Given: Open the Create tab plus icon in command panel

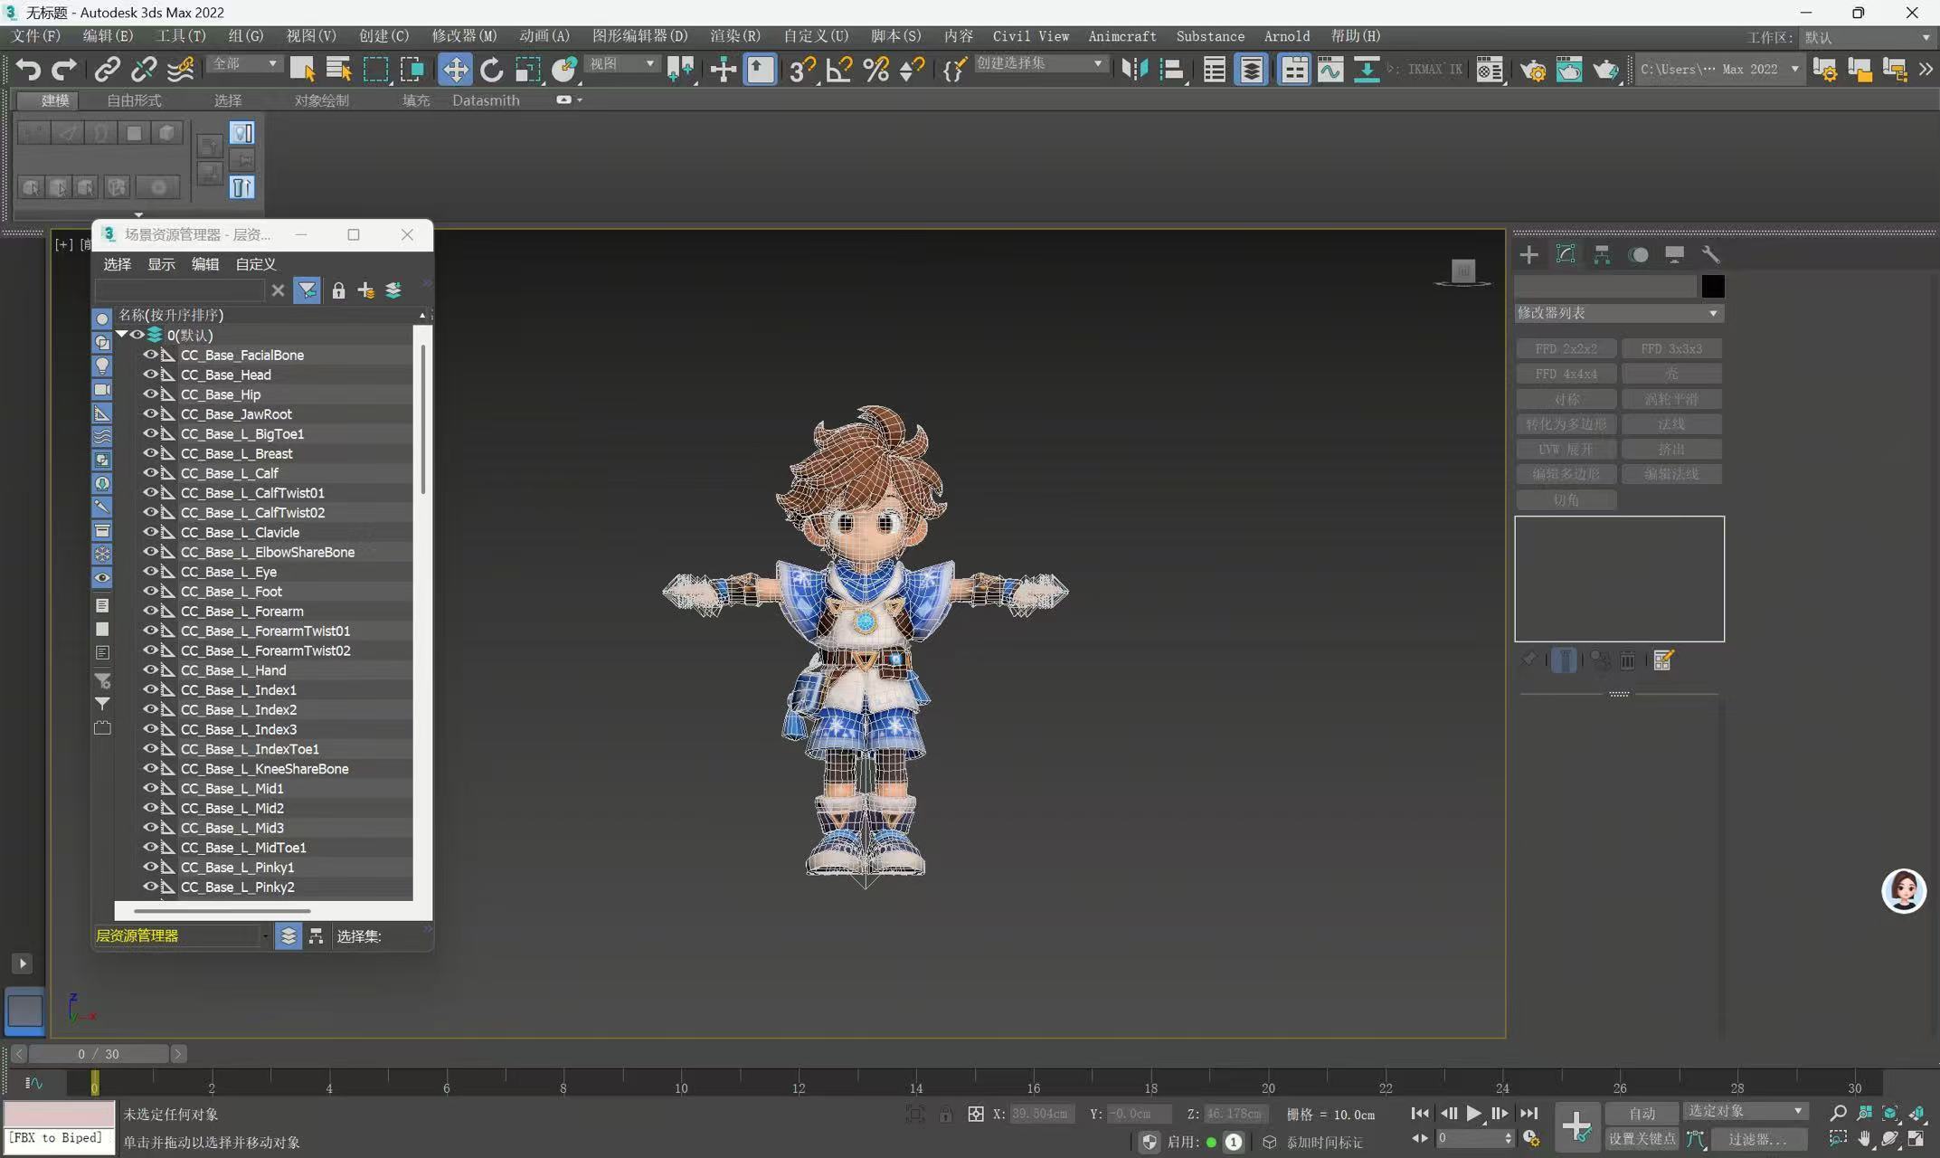Looking at the screenshot, I should click(1528, 255).
